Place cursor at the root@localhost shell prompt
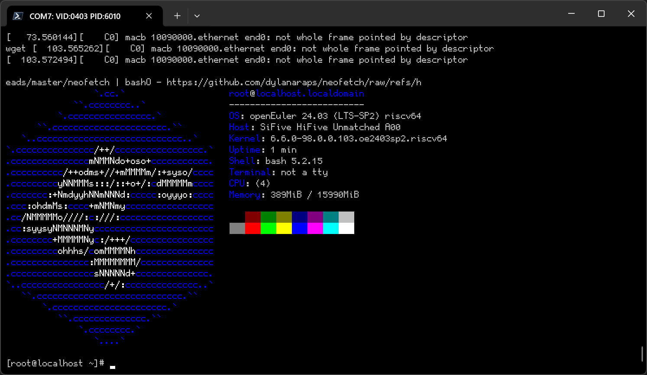Image resolution: width=647 pixels, height=375 pixels. click(x=112, y=363)
